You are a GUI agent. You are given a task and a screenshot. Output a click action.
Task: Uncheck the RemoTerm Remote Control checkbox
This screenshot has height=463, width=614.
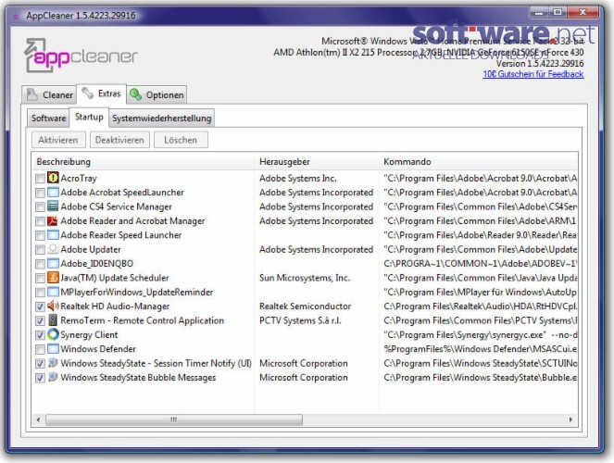click(40, 321)
